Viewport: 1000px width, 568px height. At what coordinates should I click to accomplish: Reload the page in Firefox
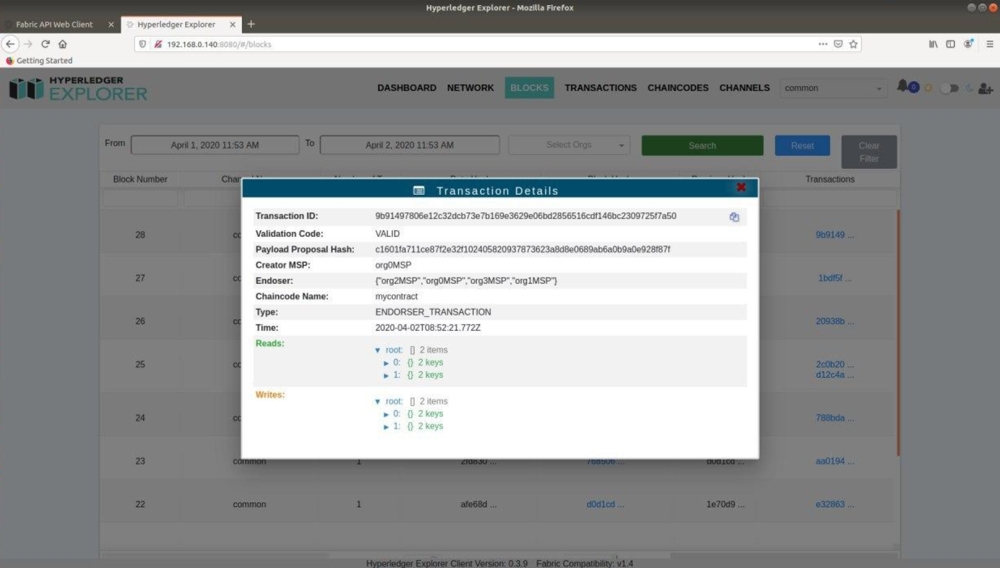pyautogui.click(x=45, y=44)
